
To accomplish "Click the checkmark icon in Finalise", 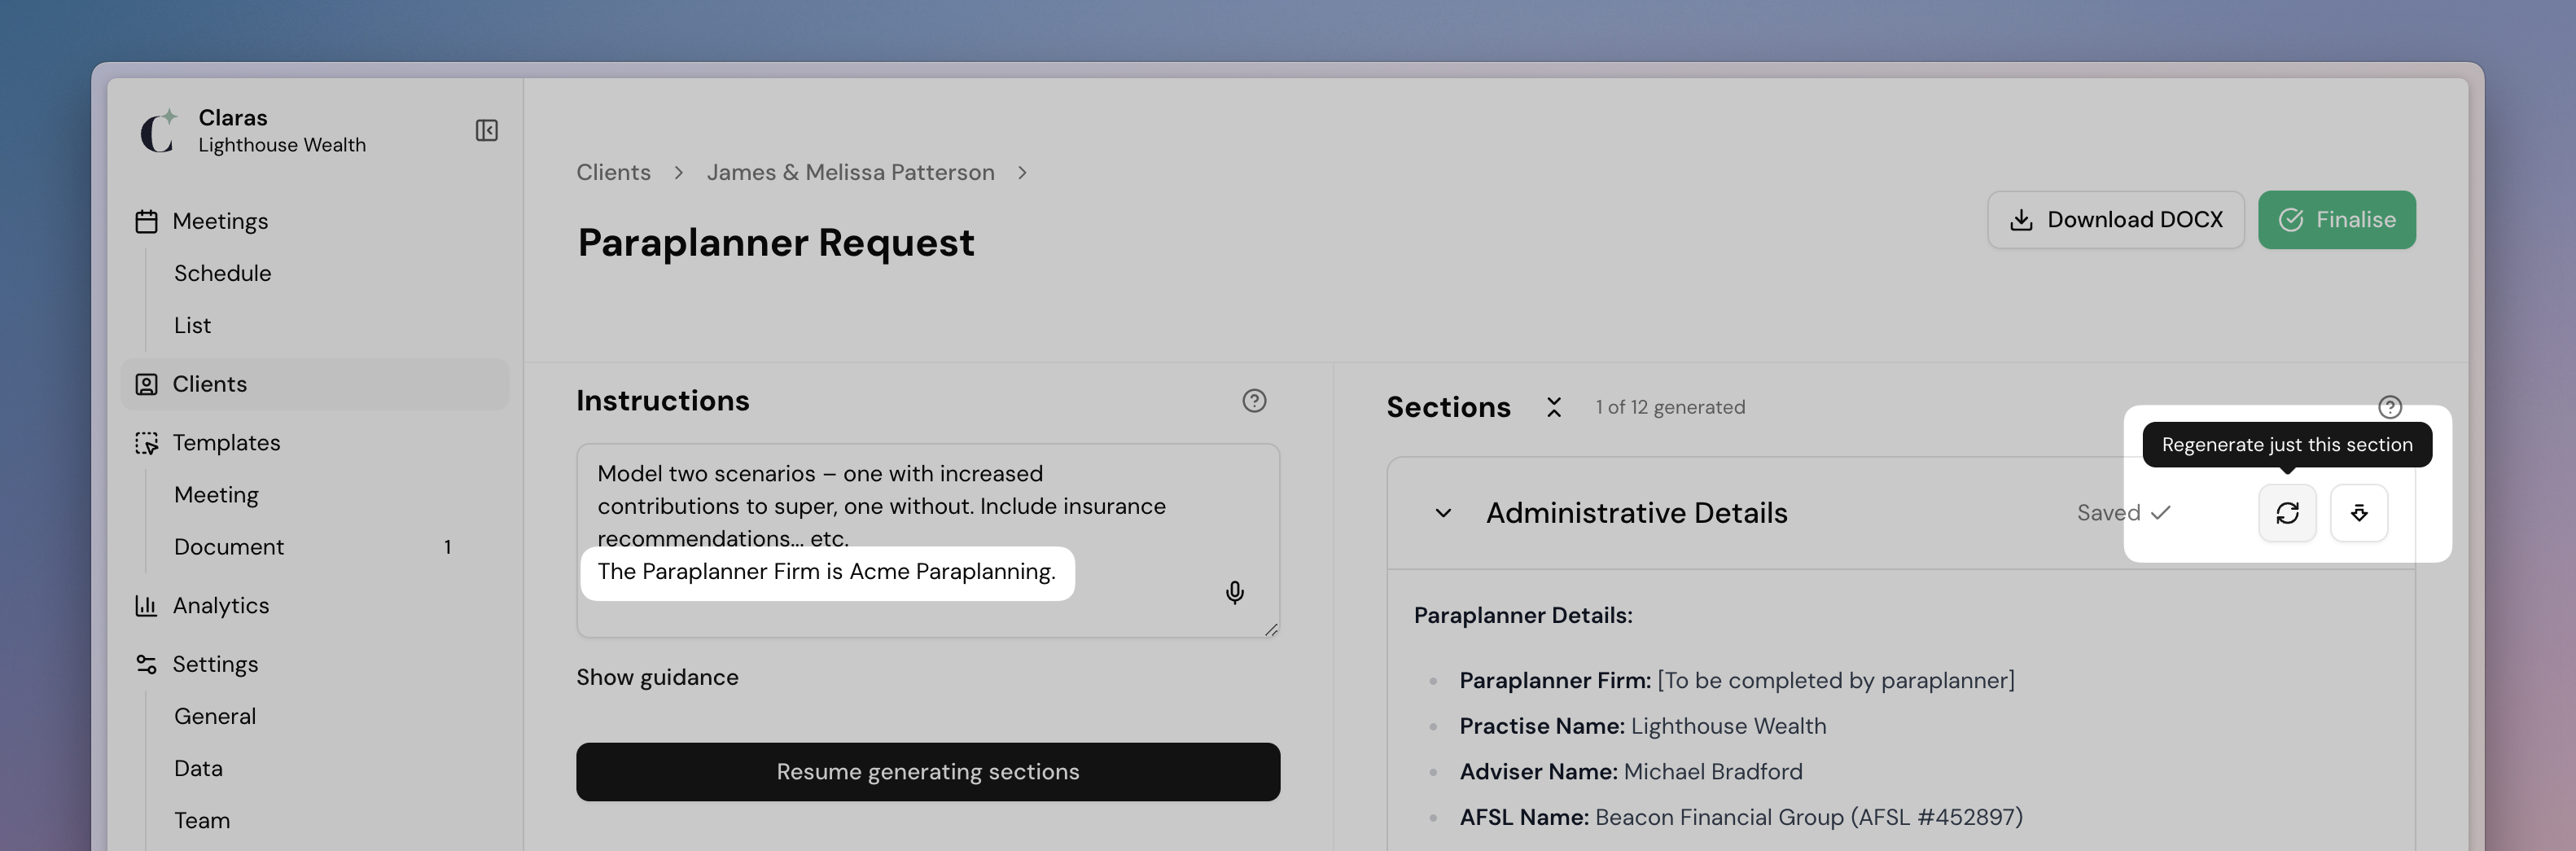I will tap(2291, 220).
